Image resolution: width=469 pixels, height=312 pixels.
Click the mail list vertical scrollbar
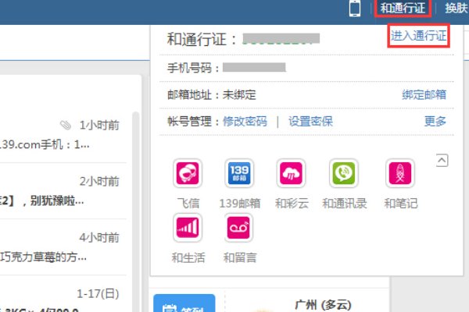[136, 212]
